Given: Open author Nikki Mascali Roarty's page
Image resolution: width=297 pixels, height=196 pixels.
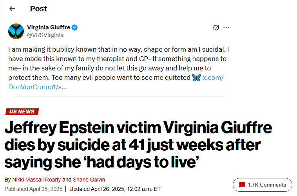Looking at the screenshot, I should [x=36, y=180].
